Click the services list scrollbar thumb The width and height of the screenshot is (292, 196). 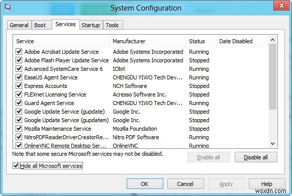(272, 77)
